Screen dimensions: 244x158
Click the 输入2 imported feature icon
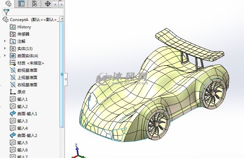point(13,106)
